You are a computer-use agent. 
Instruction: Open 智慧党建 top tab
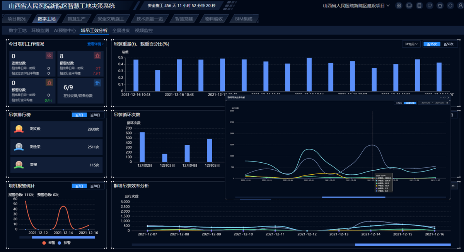coord(184,19)
